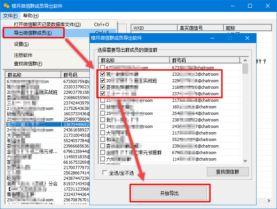Viewport: 277px width, 209px height.
Task: Maximize the main application window
Action: 250,6
